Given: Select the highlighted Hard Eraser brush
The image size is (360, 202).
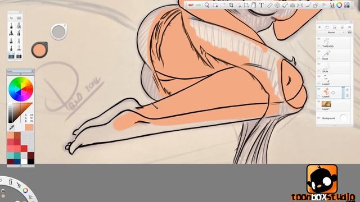Looking at the screenshot, I should coord(11,56).
